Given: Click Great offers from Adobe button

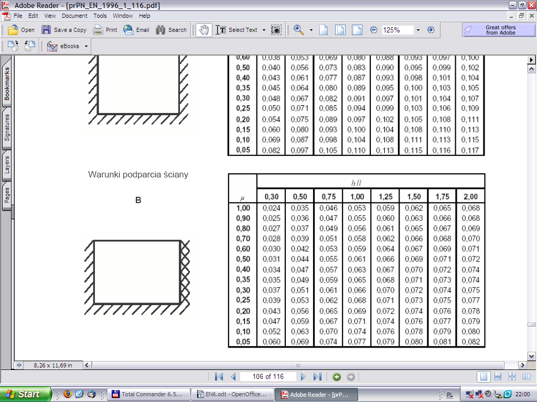Looking at the screenshot, I should [x=499, y=30].
